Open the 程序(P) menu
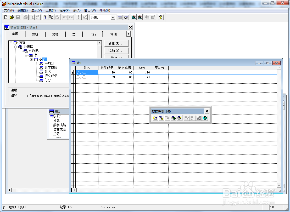The width and height of the screenshot is (290, 212). 64,10
